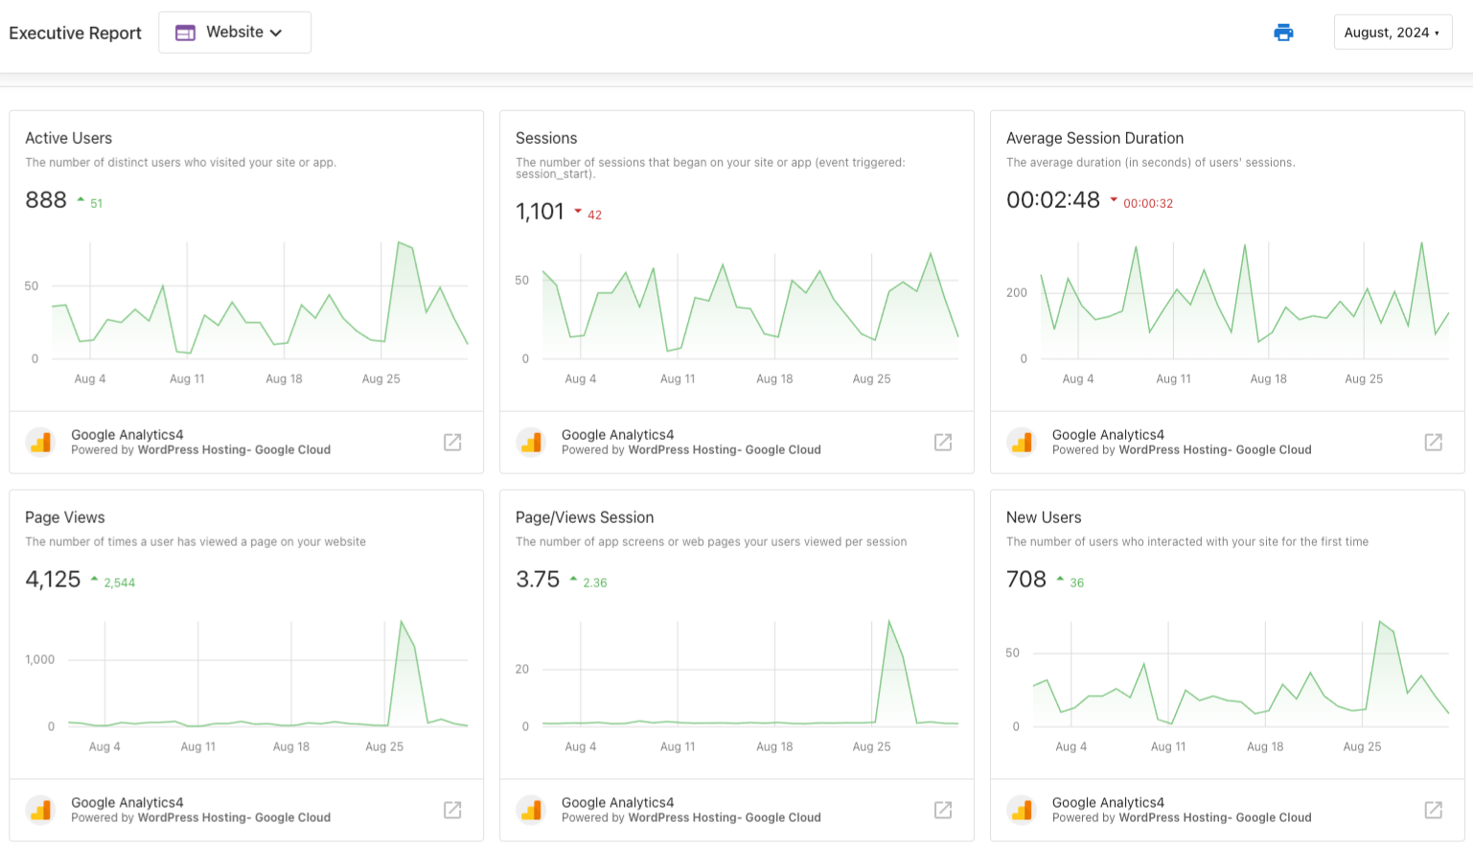The image size is (1473, 846).
Task: Click the Google Analytics4 icon on Page Views card
Action: coord(40,810)
